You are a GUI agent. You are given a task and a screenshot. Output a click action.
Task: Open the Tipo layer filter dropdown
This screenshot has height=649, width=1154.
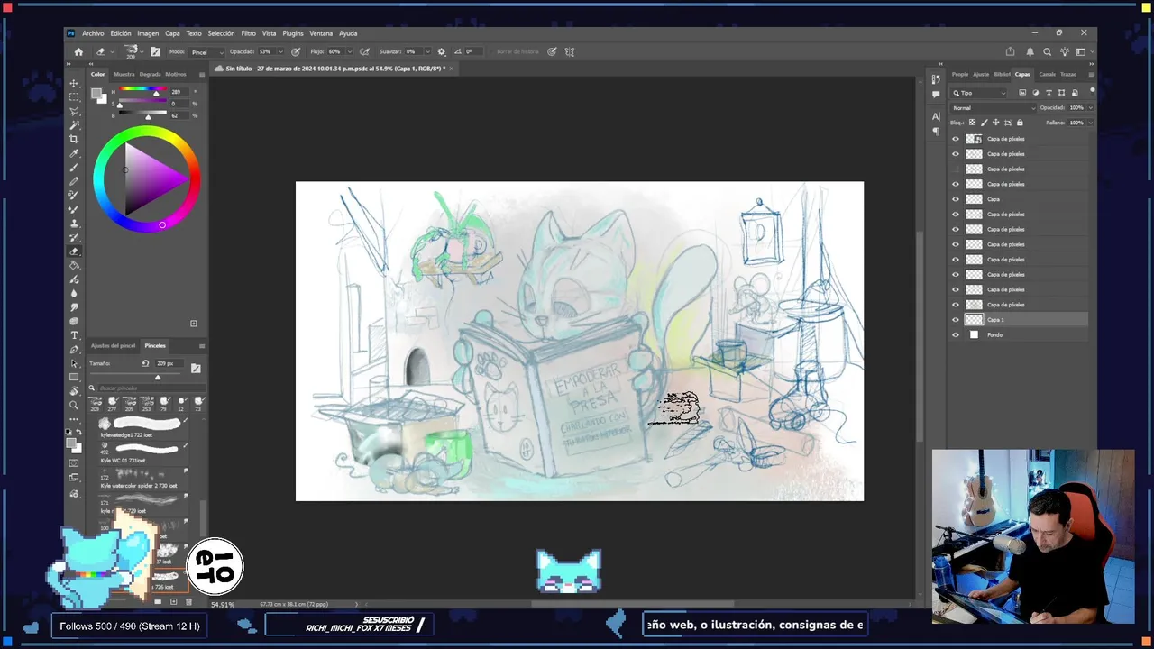point(979,93)
